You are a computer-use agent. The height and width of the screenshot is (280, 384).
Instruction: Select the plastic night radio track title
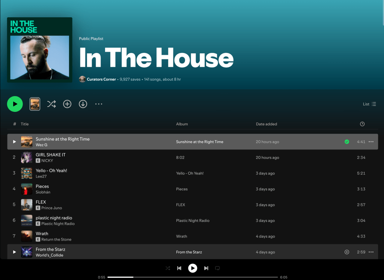tap(54, 218)
